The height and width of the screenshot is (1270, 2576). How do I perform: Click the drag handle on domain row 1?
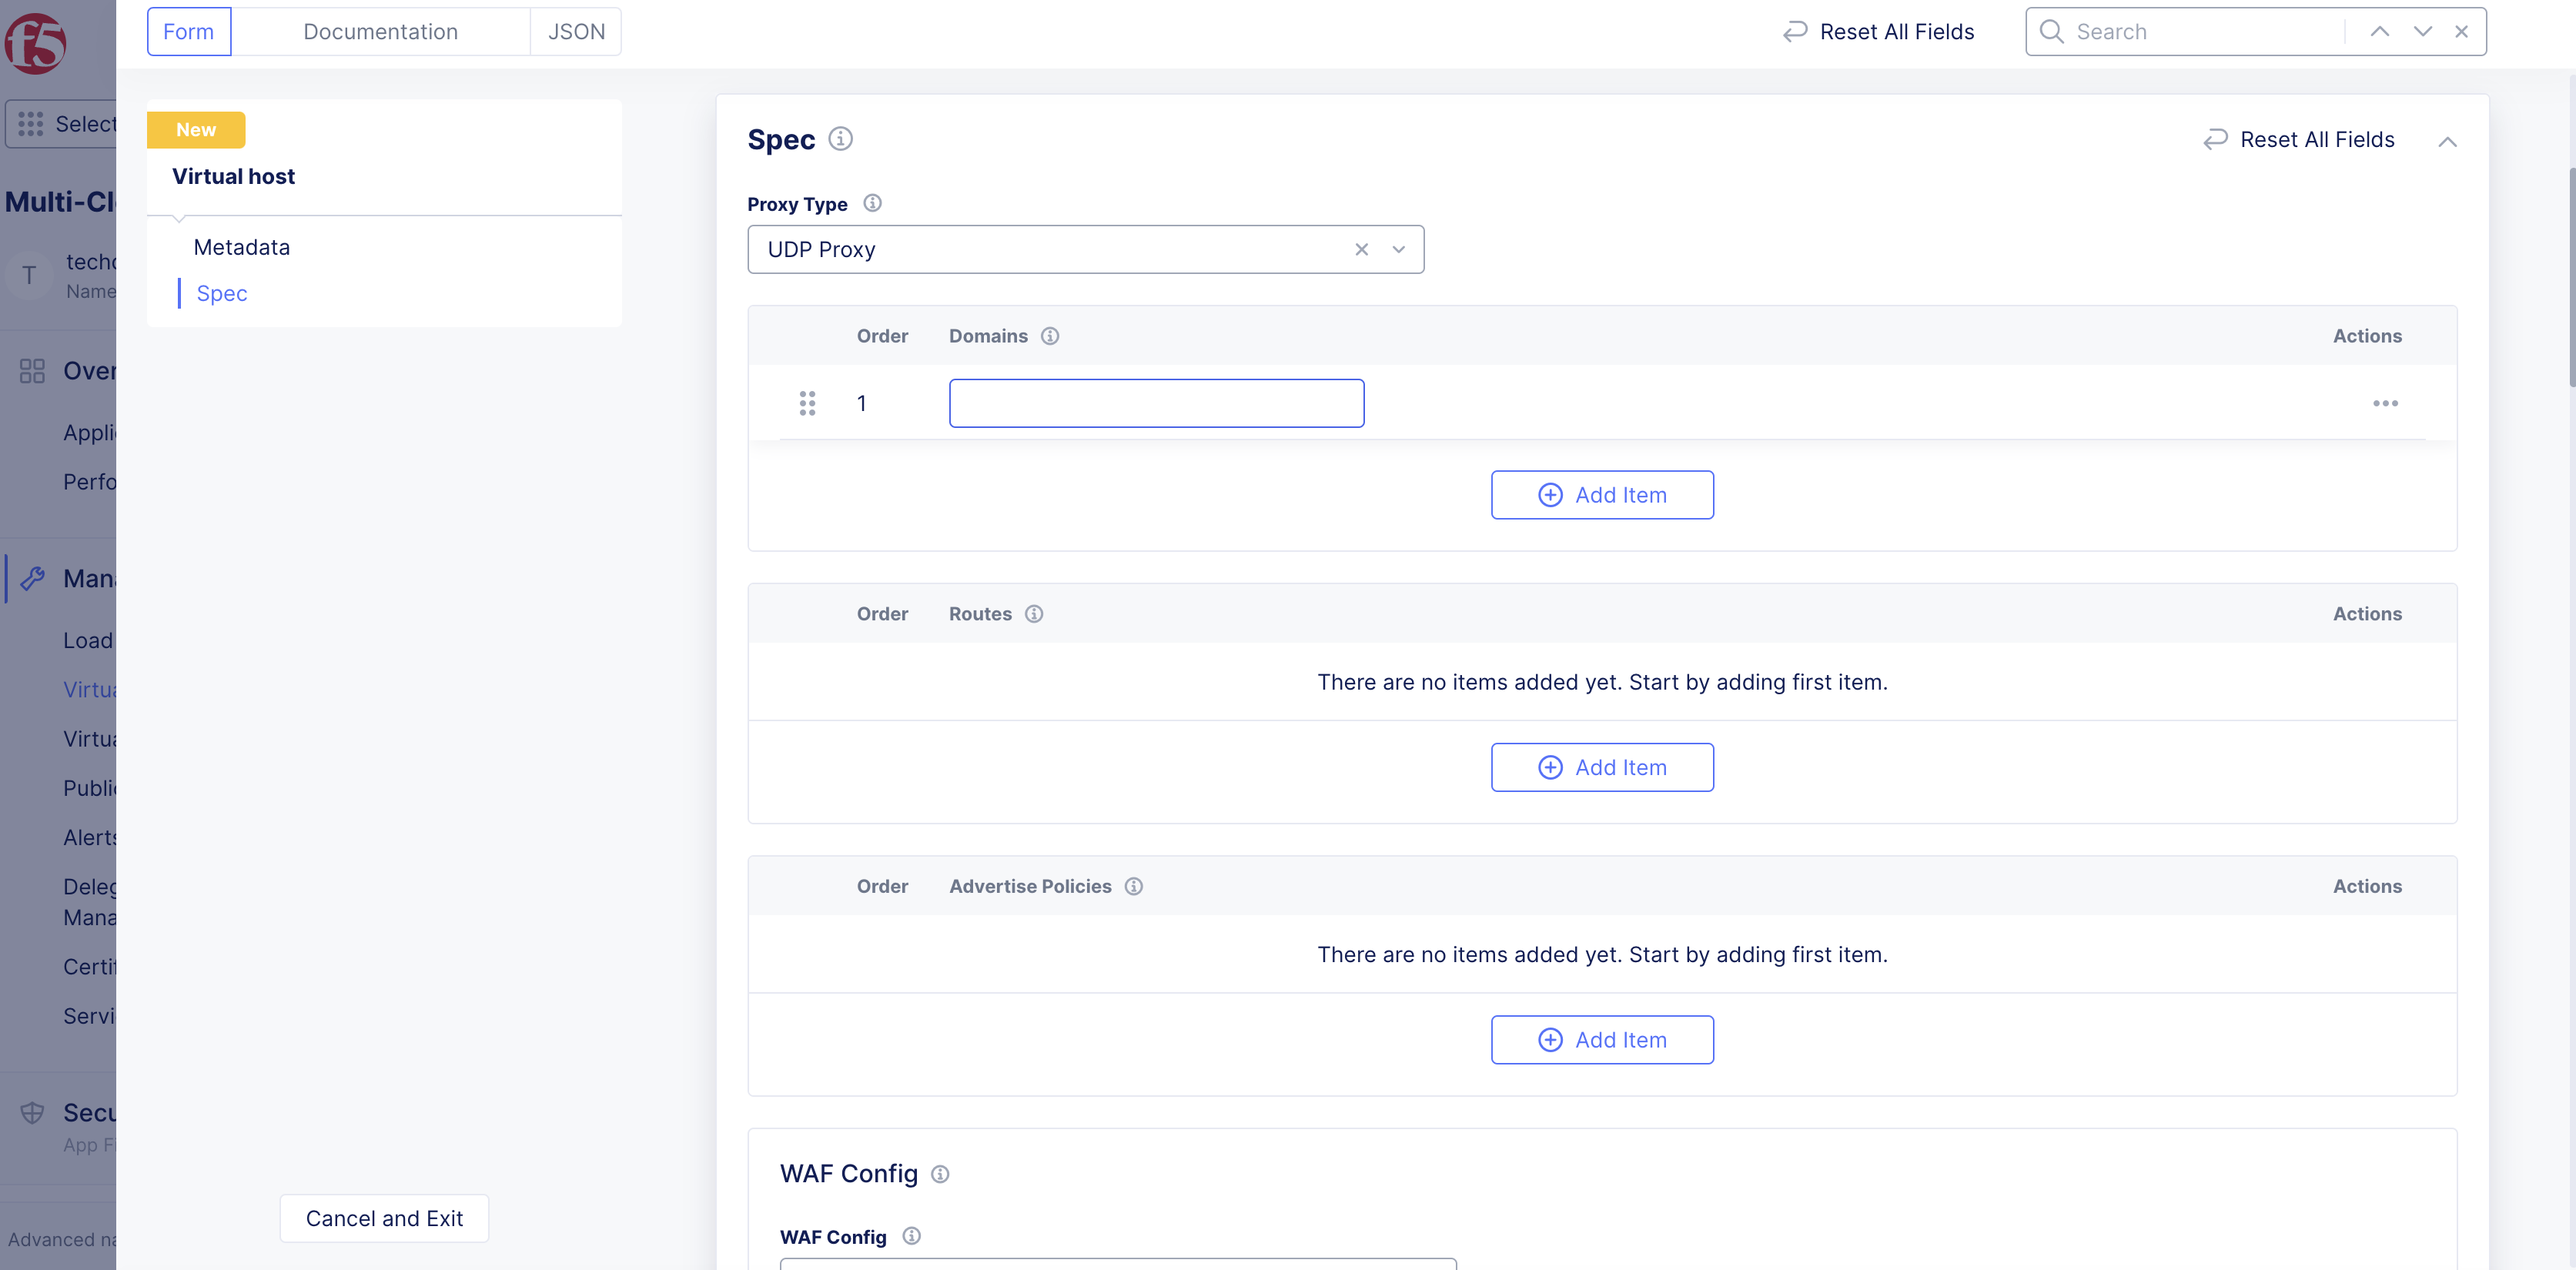[x=807, y=403]
